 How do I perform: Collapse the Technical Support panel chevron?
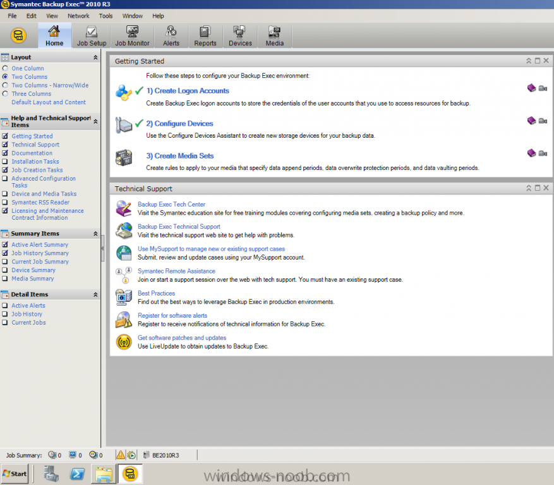pos(529,188)
